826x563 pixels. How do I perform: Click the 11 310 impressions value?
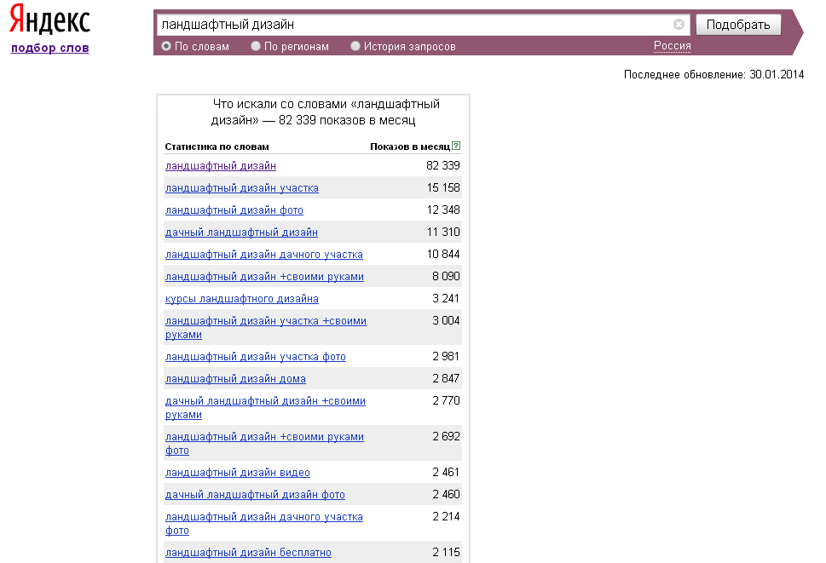[443, 232]
